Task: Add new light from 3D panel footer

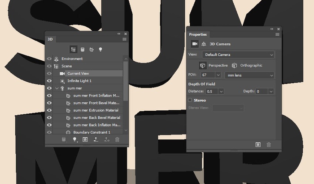Action: [74, 140]
